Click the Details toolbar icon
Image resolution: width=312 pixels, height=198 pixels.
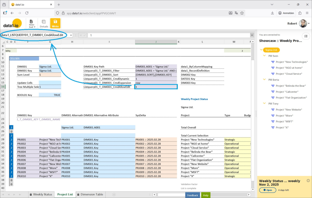(x=44, y=23)
